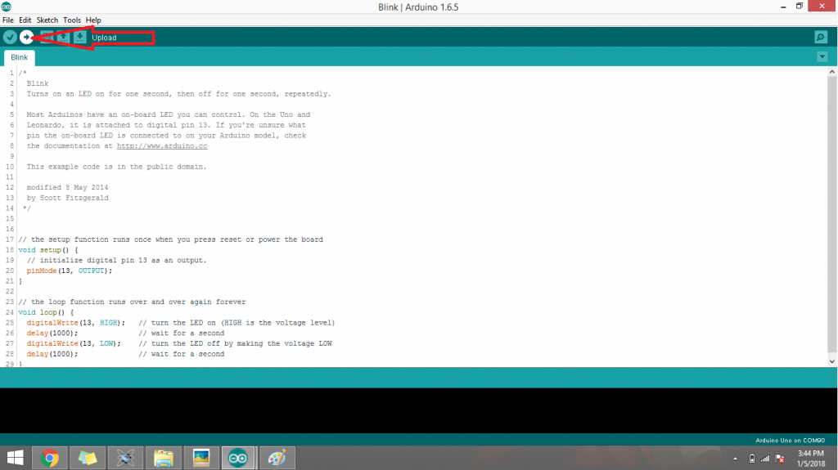The width and height of the screenshot is (838, 470).
Task: Launch Google Chrome from the taskbar
Action: click(50, 458)
